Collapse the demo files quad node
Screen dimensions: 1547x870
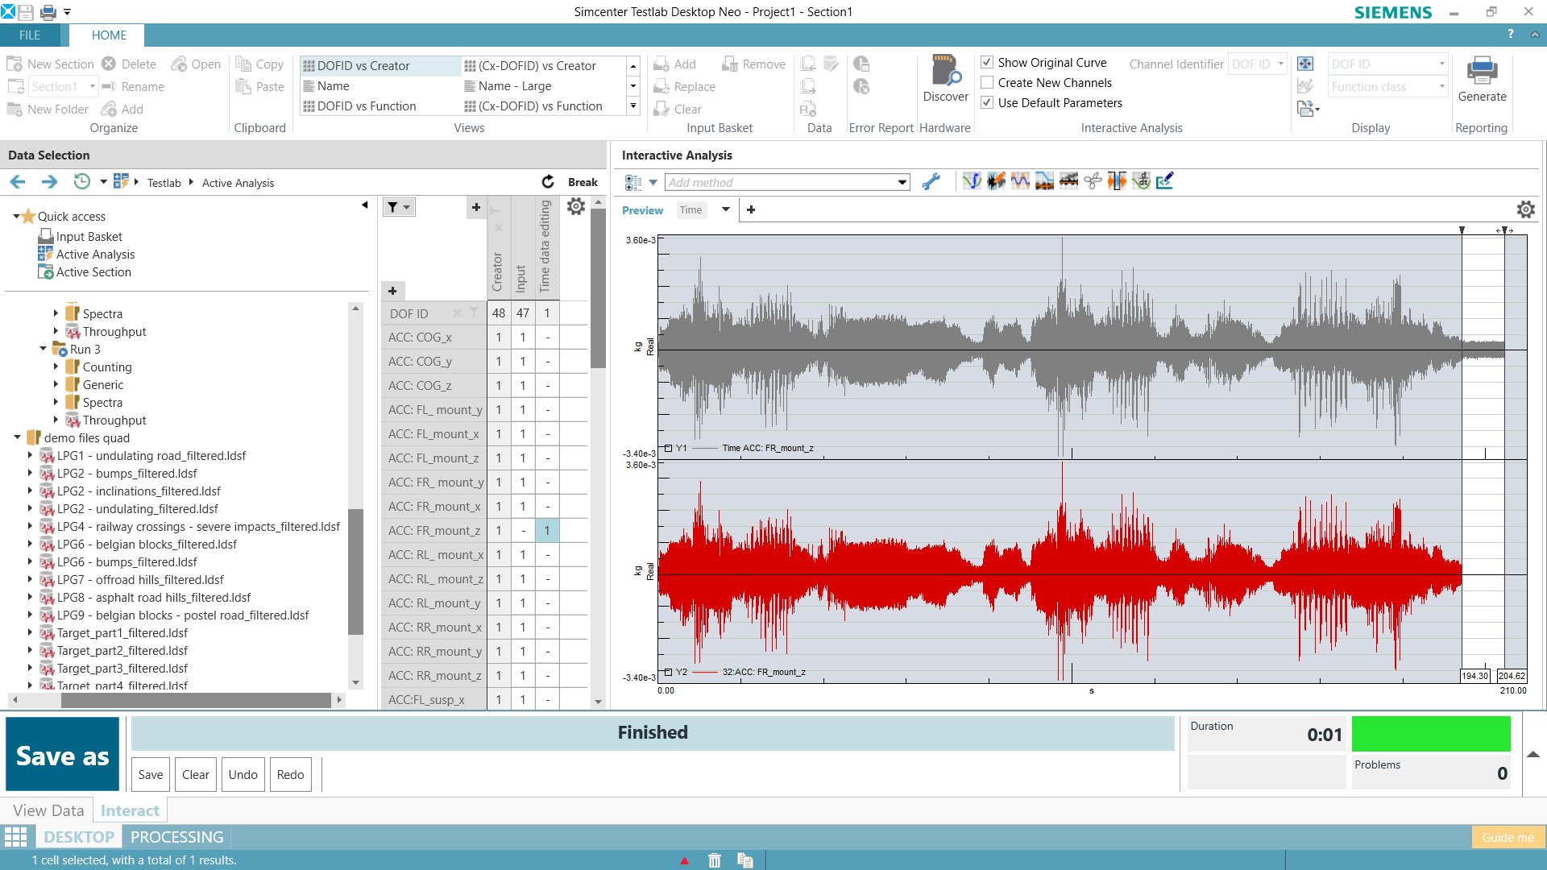17,437
